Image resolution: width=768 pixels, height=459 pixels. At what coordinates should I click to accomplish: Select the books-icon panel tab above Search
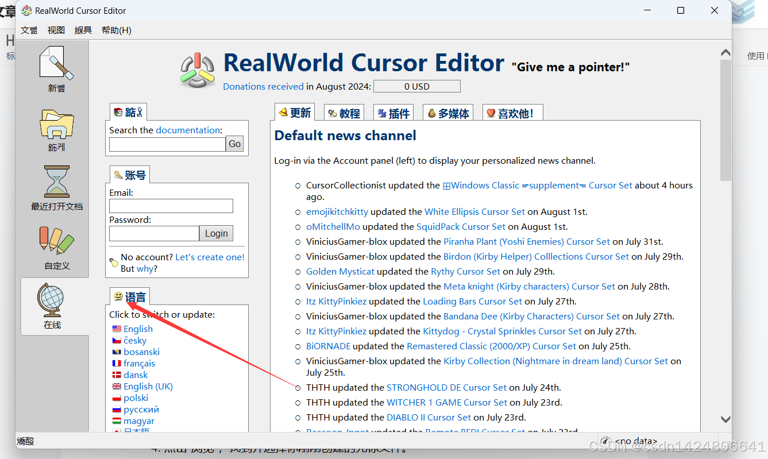pos(128,112)
